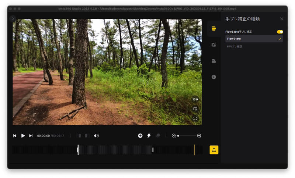Open the stabilization settings sidebar icon

214,29
